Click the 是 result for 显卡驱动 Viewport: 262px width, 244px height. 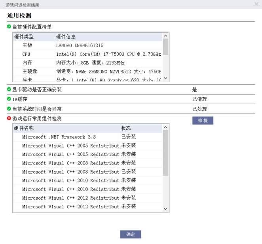(x=195, y=89)
